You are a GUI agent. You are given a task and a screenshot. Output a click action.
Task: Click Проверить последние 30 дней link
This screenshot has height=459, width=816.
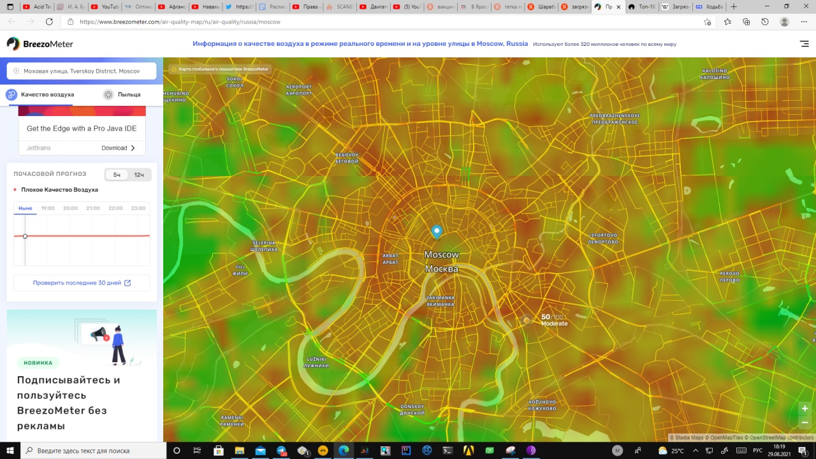pos(82,283)
